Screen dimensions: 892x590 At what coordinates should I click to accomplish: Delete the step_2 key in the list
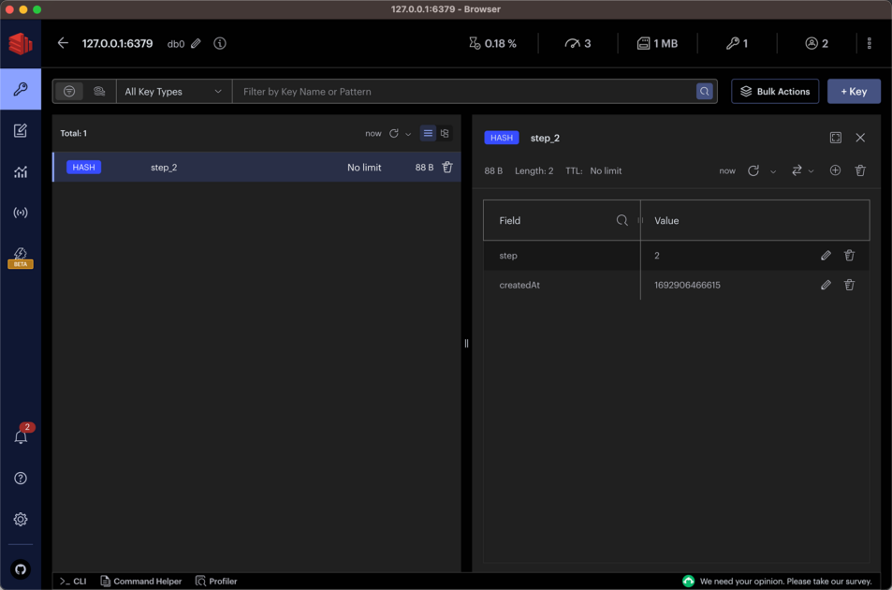[447, 167]
